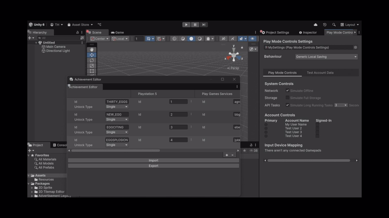Screen dimensions: 389x218
Task: Click the Achievement Editor horizontal scrollbar
Action: [115, 151]
